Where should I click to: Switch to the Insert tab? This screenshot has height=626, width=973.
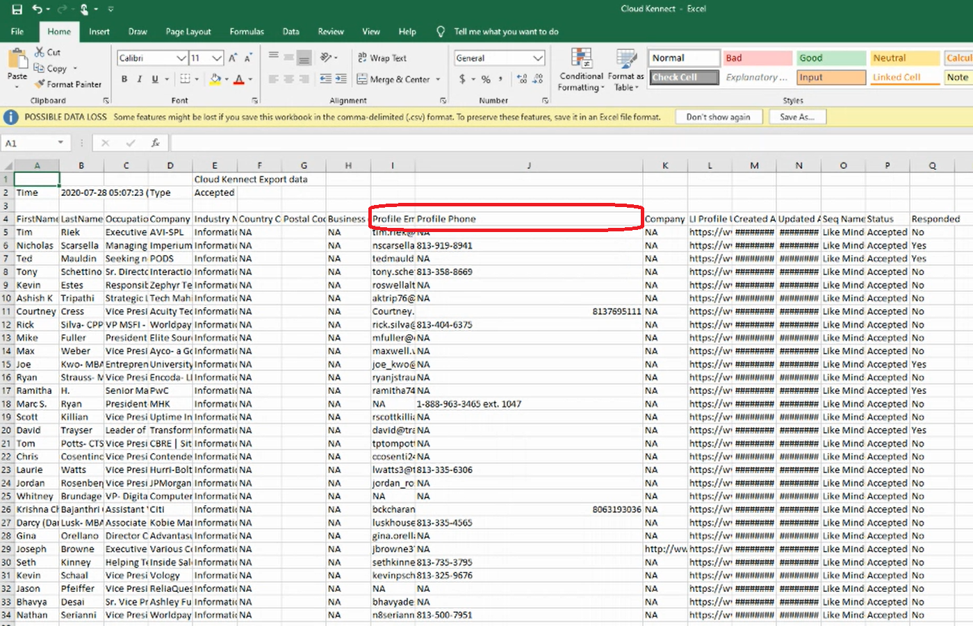[99, 31]
